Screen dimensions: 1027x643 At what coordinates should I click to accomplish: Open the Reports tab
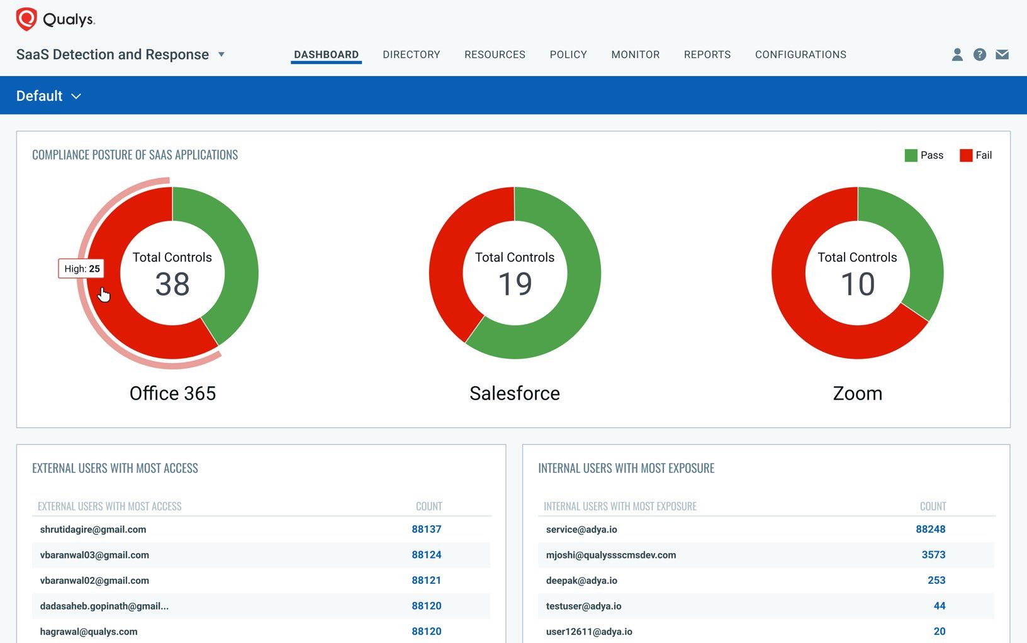click(707, 55)
